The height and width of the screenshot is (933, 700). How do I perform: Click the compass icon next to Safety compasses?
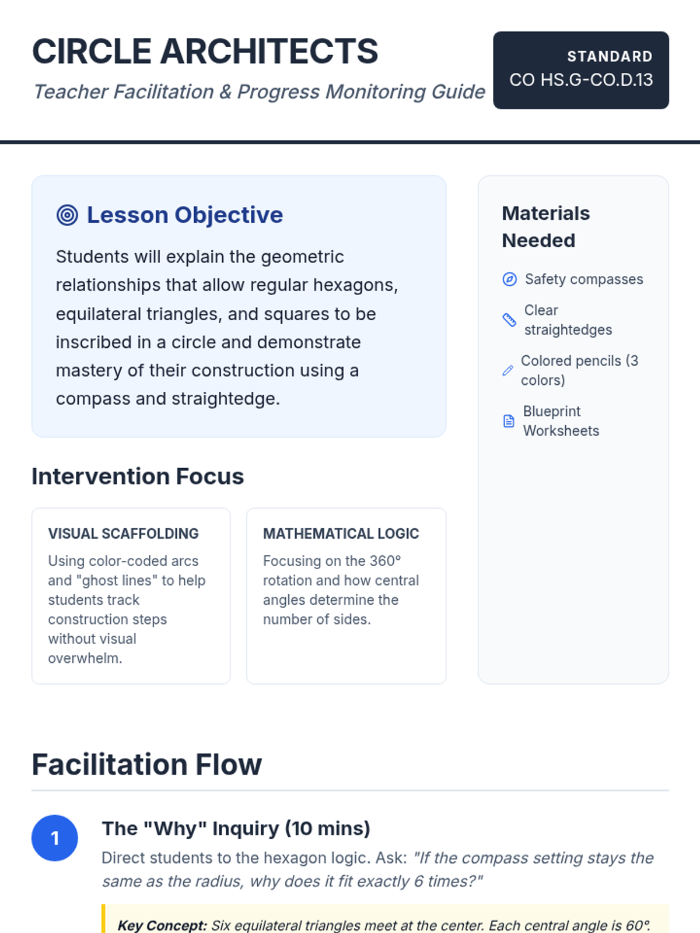pos(509,279)
